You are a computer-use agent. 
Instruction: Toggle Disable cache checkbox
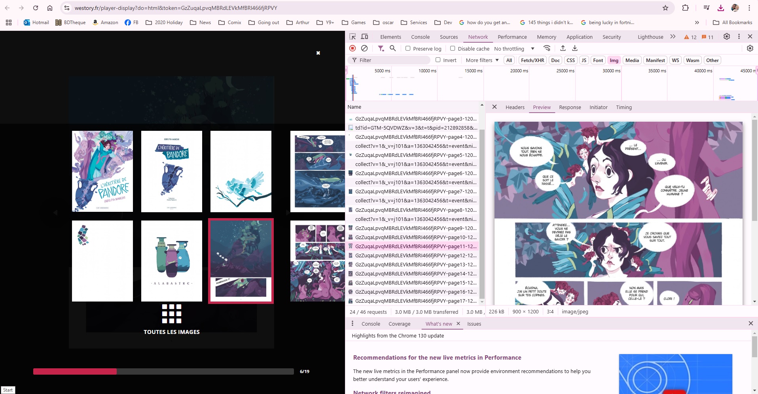453,48
